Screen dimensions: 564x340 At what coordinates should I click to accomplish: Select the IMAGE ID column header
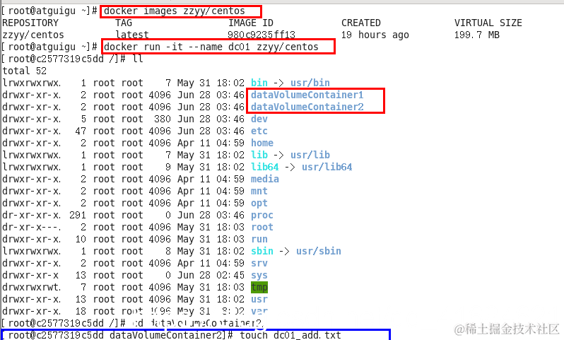pyautogui.click(x=251, y=23)
